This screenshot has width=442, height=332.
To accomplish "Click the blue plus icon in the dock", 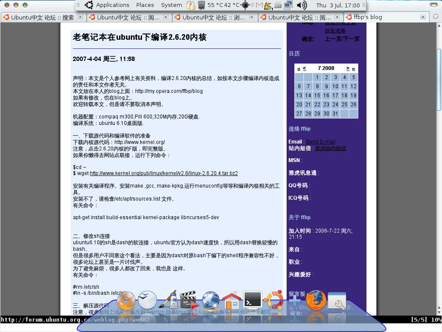I will [295, 301].
